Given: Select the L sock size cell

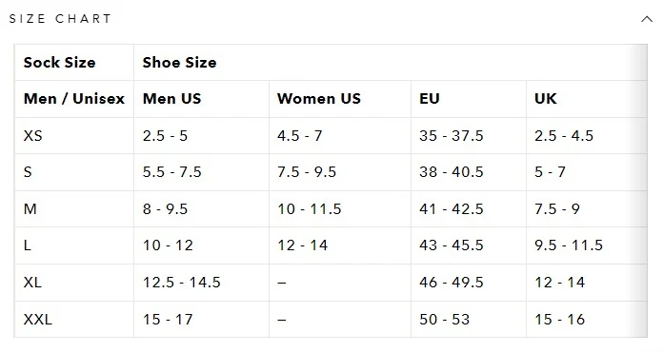Looking at the screenshot, I should point(74,245).
